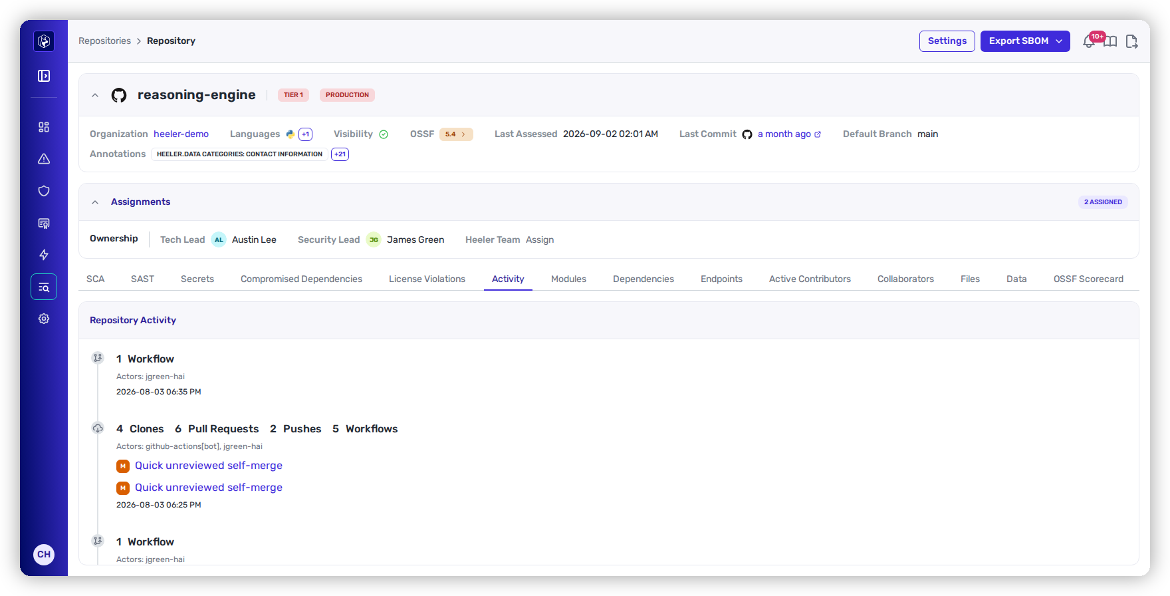Open the Endpoints tab
This screenshot has width=1170, height=596.
pos(721,279)
